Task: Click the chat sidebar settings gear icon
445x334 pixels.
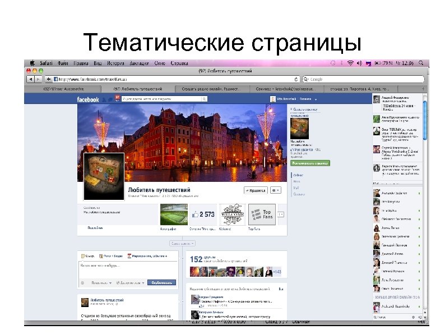Action: click(x=413, y=317)
